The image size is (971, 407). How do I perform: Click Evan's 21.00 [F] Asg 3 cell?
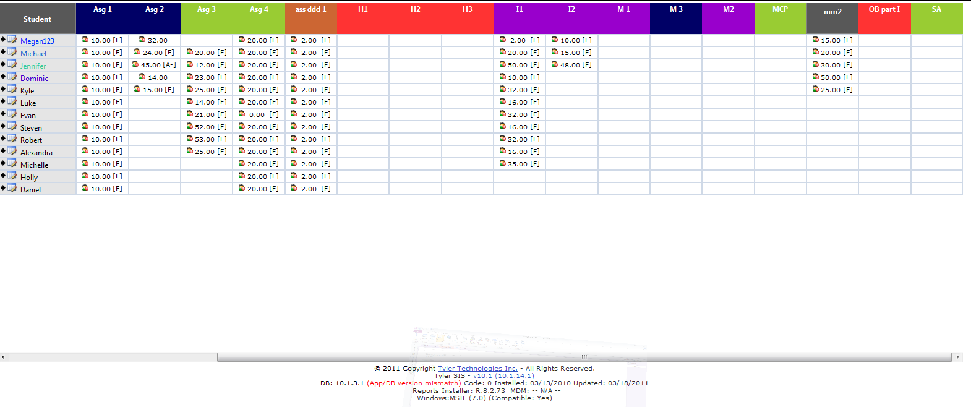[207, 114]
